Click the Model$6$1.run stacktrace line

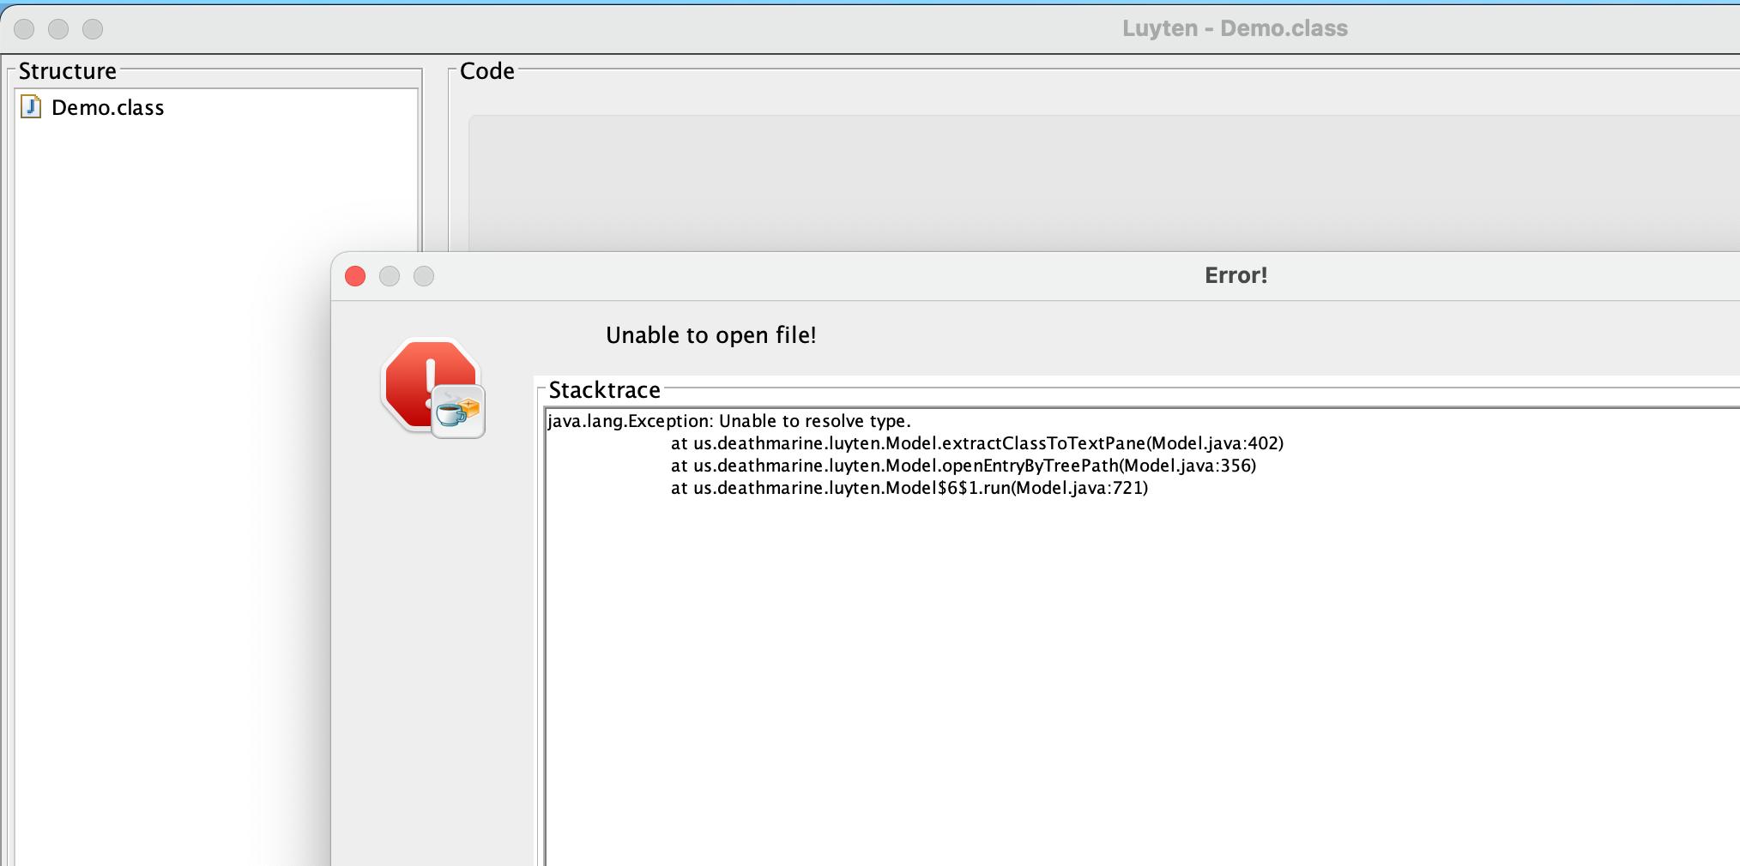coord(909,488)
